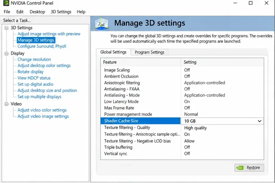Select Texture filtering - Quality row

tap(182, 128)
